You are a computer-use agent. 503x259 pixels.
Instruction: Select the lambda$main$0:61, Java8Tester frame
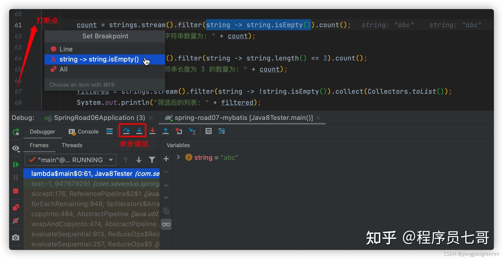91,173
